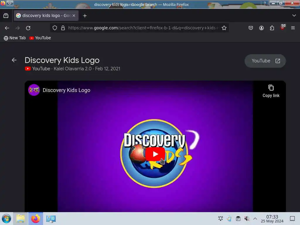Switch to Firefox in taskbar
This screenshot has height=225, width=300.
(x=35, y=219)
